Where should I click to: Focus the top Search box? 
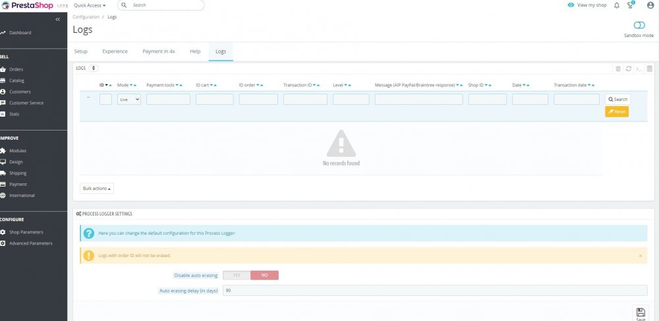tap(161, 5)
